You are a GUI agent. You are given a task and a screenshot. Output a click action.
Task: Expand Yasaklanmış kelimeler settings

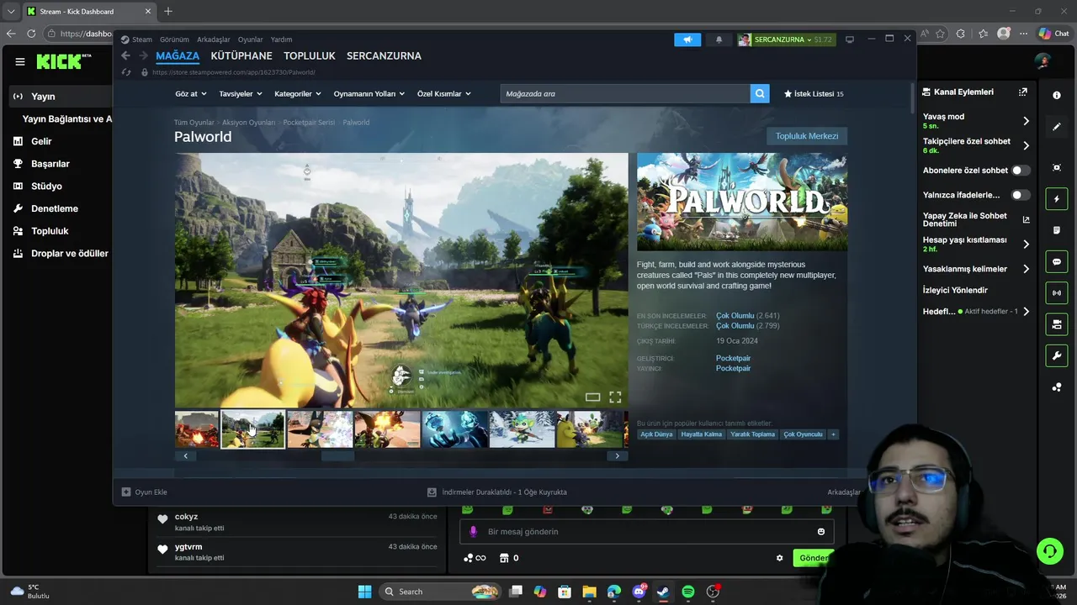tap(1026, 269)
